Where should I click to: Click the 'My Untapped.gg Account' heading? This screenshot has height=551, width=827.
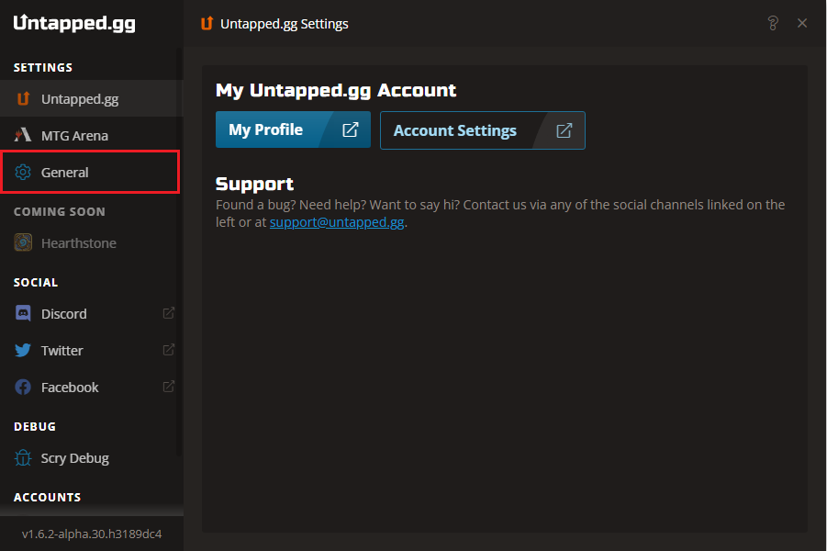pos(336,90)
